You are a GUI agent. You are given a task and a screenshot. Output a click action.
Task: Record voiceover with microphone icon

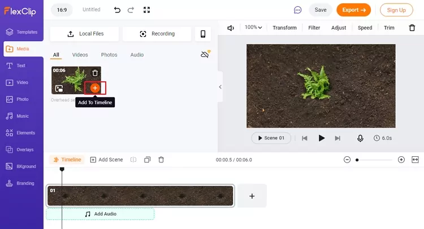(x=360, y=138)
